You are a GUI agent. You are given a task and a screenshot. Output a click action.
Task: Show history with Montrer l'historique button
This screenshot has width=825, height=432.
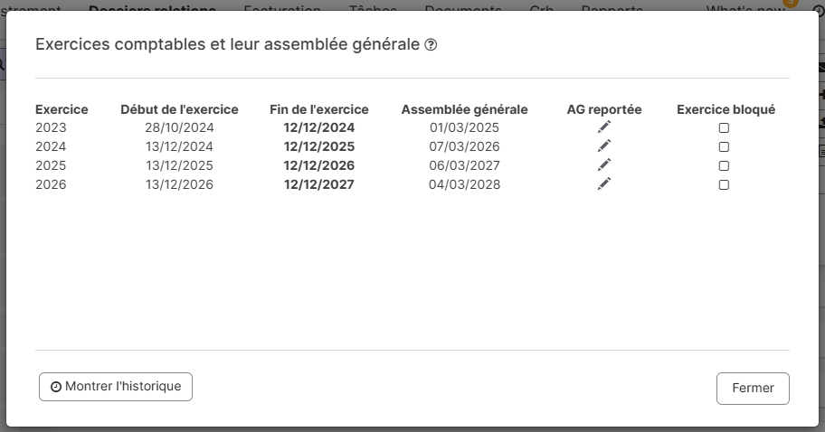(x=116, y=387)
